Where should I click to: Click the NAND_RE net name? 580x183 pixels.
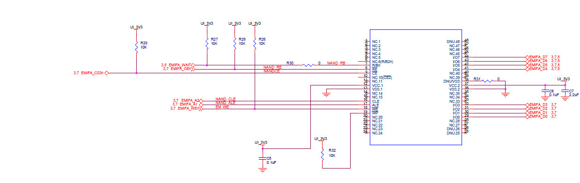(272, 67)
